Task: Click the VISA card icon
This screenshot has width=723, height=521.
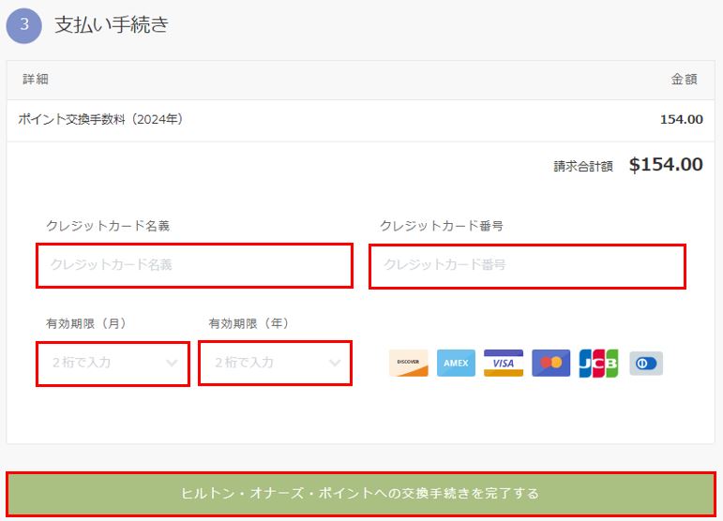Action: pos(503,363)
